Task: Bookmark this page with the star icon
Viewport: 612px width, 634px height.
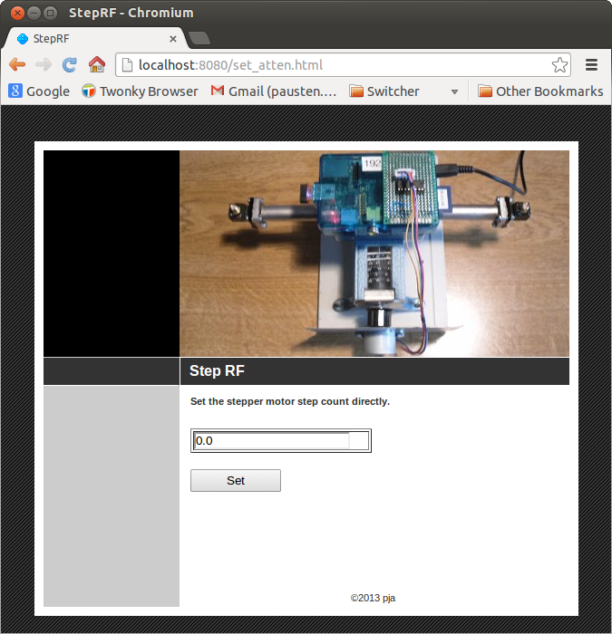Action: click(x=559, y=65)
